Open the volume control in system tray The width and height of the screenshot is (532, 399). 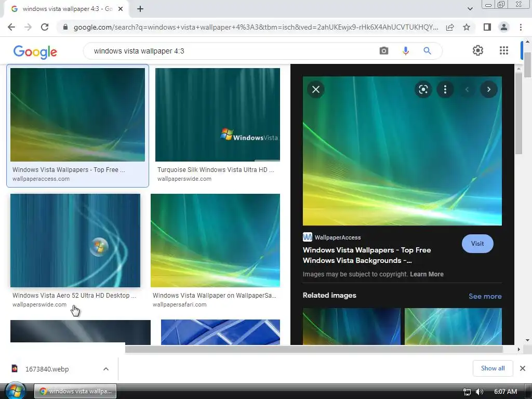(480, 392)
